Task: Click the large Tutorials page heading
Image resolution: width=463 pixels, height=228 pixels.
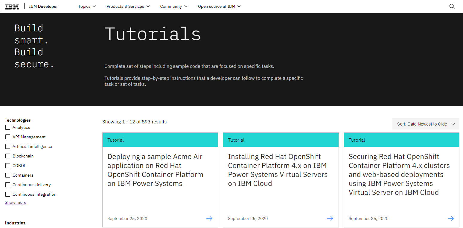Action: pos(153,34)
